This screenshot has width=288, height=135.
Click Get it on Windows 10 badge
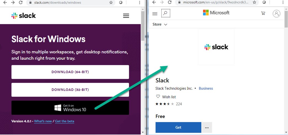coord(70,108)
